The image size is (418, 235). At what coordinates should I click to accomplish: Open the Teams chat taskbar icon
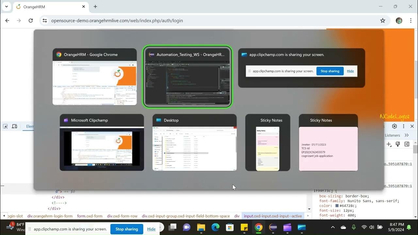tap(187, 227)
